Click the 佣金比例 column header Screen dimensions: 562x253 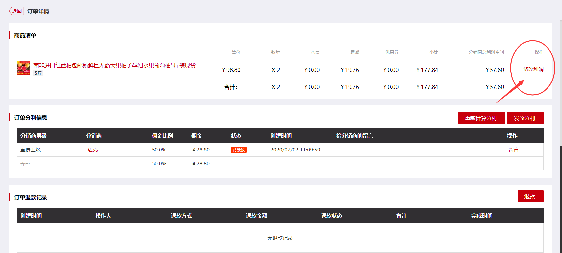(162, 136)
